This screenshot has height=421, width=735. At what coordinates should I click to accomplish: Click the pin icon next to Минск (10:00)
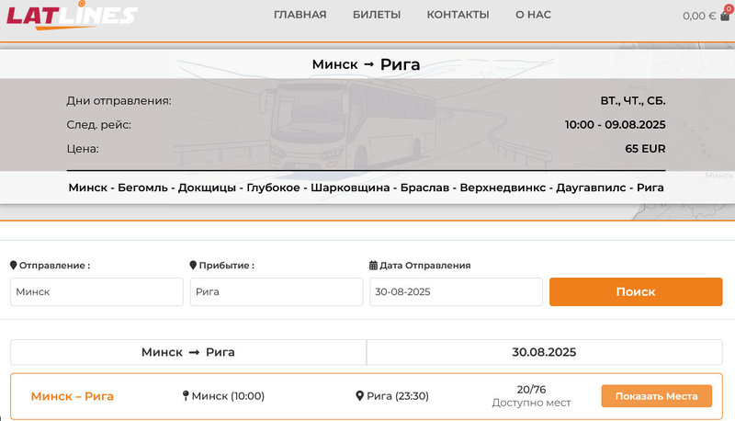point(186,396)
